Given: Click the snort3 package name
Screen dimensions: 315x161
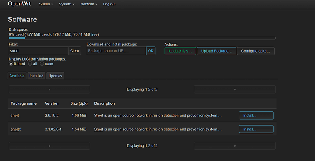Looking at the screenshot, I should point(16,129).
